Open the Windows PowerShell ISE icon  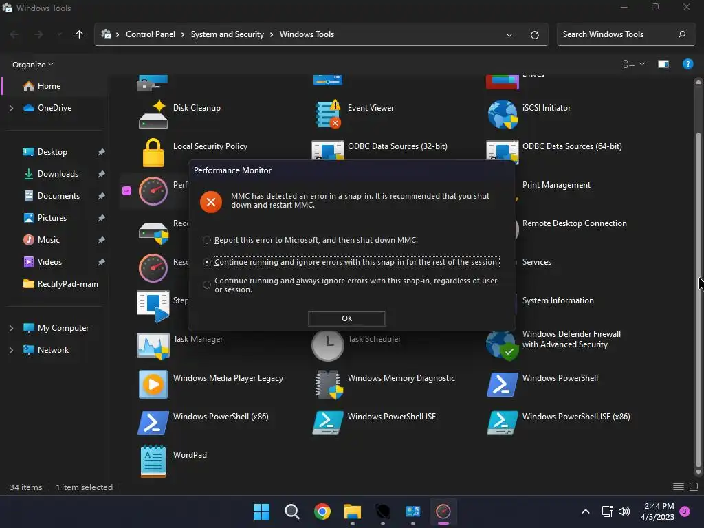[x=328, y=423]
